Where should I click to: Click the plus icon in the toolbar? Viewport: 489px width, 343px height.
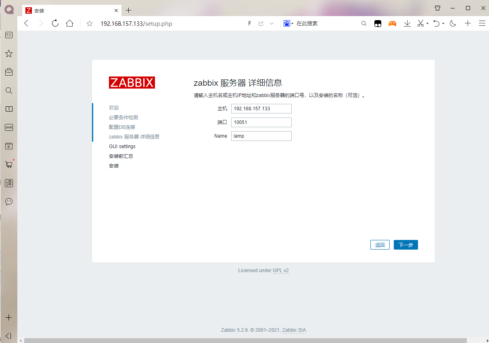tap(468, 23)
